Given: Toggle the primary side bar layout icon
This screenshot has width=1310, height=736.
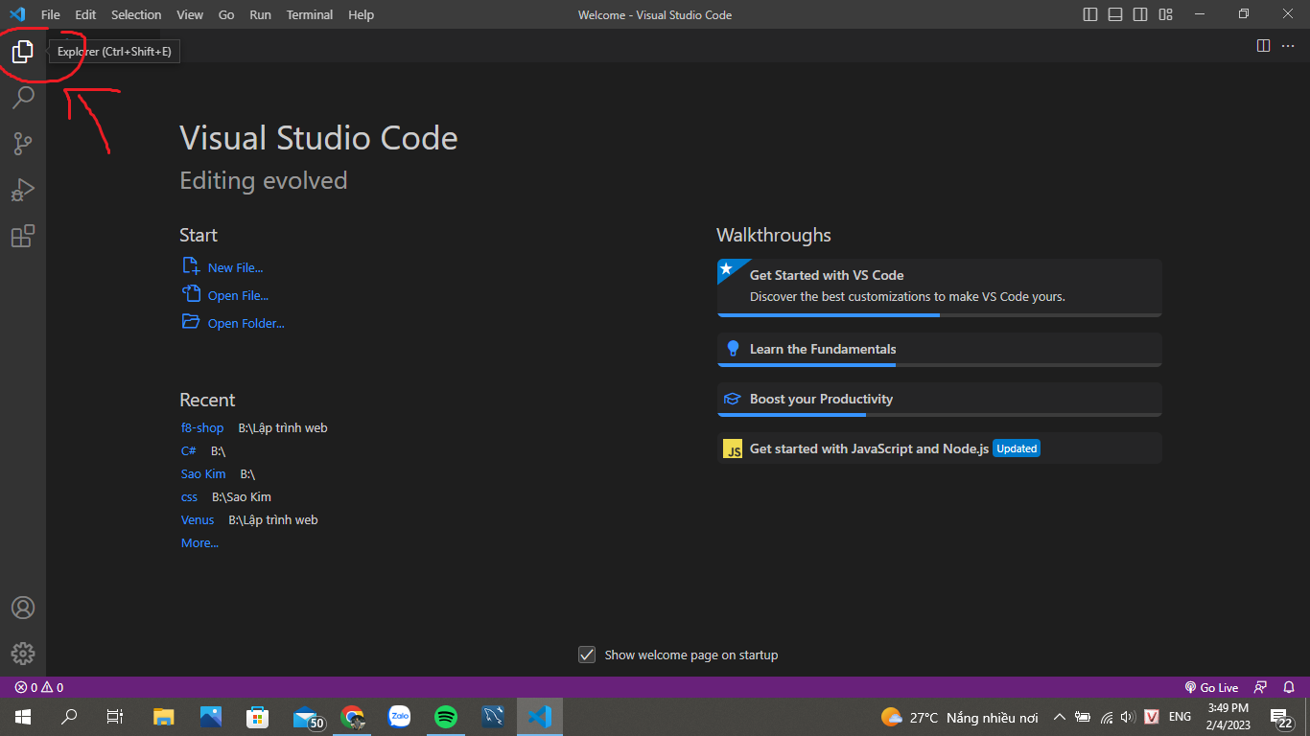Looking at the screenshot, I should pyautogui.click(x=1090, y=14).
